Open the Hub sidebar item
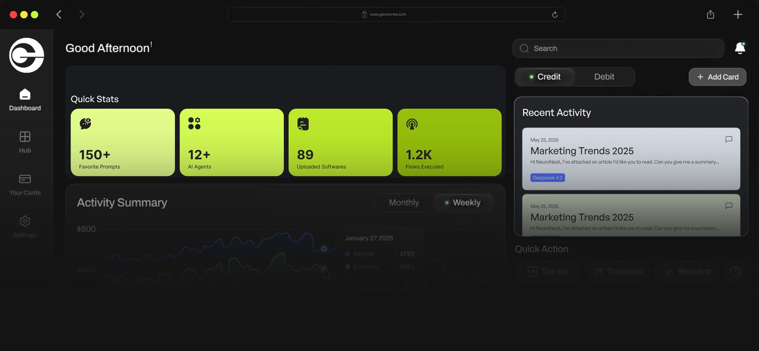Viewport: 759px width, 351px height. (25, 142)
